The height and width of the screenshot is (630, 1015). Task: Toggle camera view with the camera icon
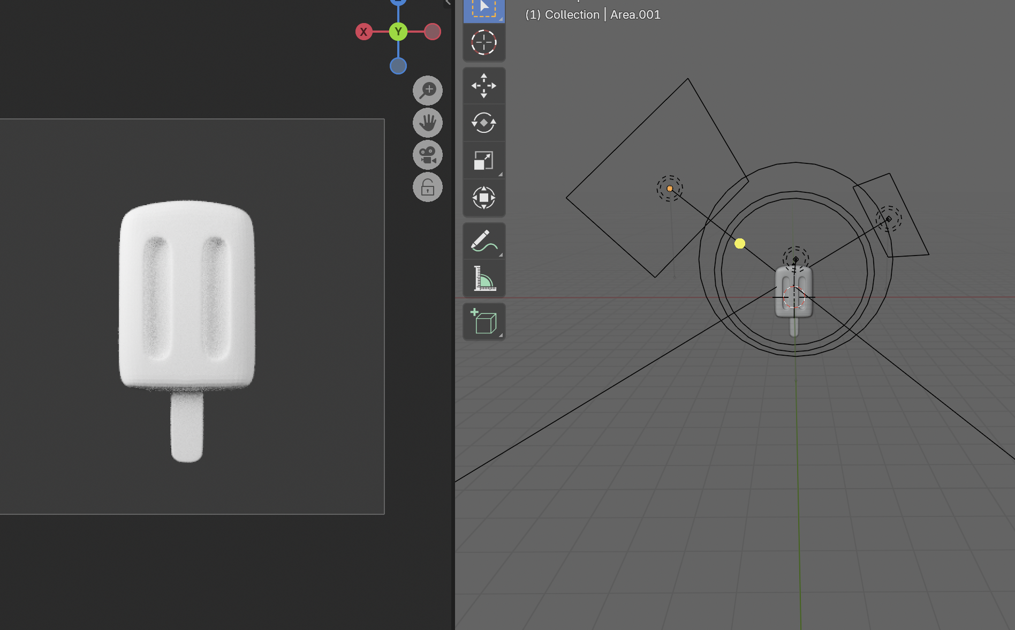pyautogui.click(x=427, y=155)
